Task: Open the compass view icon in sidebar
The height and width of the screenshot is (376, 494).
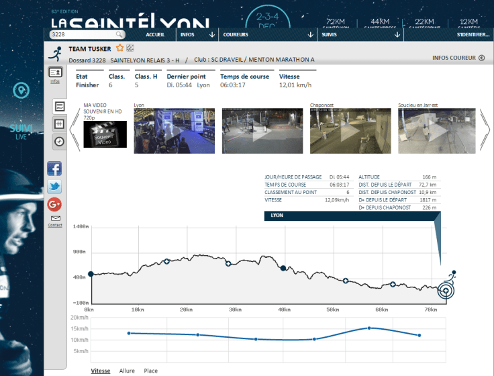Action: click(59, 141)
